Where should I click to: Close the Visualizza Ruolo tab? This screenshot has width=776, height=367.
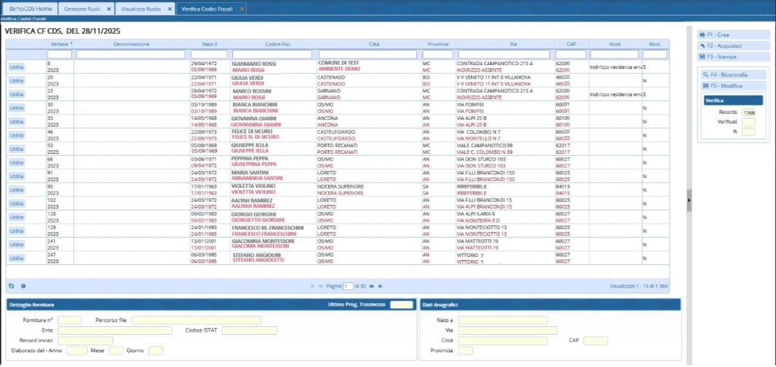tap(169, 9)
